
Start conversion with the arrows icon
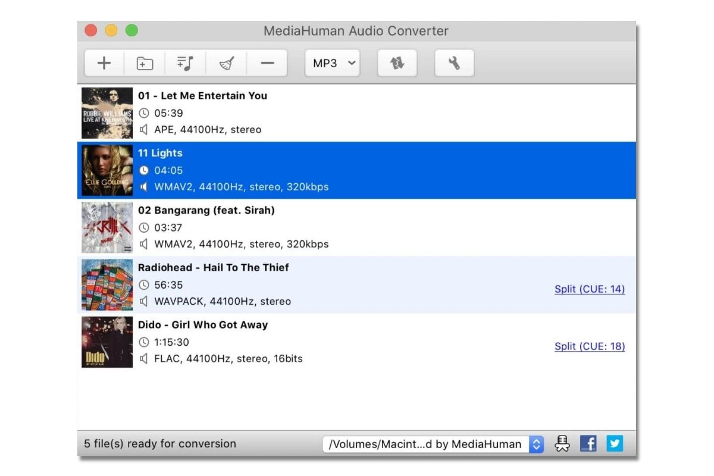pos(397,63)
